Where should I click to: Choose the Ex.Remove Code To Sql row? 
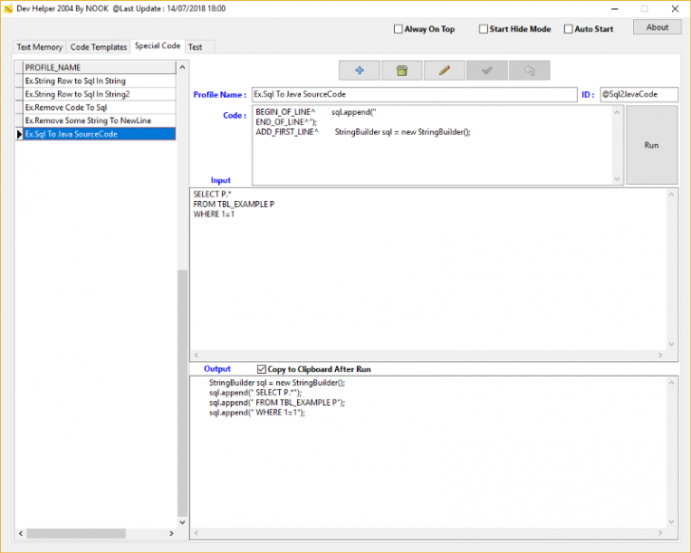click(100, 107)
